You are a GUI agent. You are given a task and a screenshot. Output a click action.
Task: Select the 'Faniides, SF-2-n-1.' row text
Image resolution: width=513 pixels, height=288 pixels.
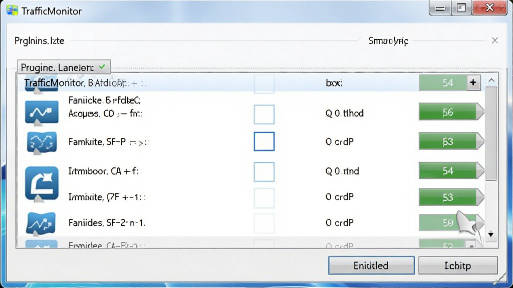(x=107, y=222)
